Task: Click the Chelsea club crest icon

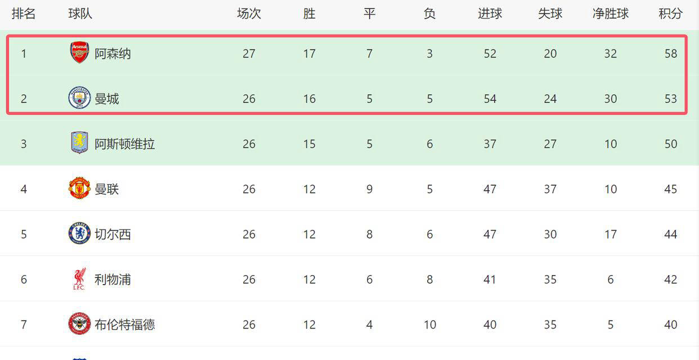Action: pyautogui.click(x=79, y=233)
